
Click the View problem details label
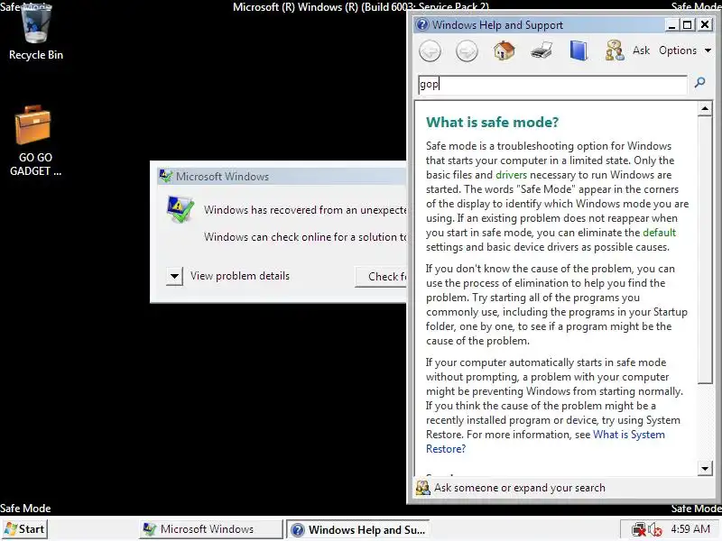[240, 276]
